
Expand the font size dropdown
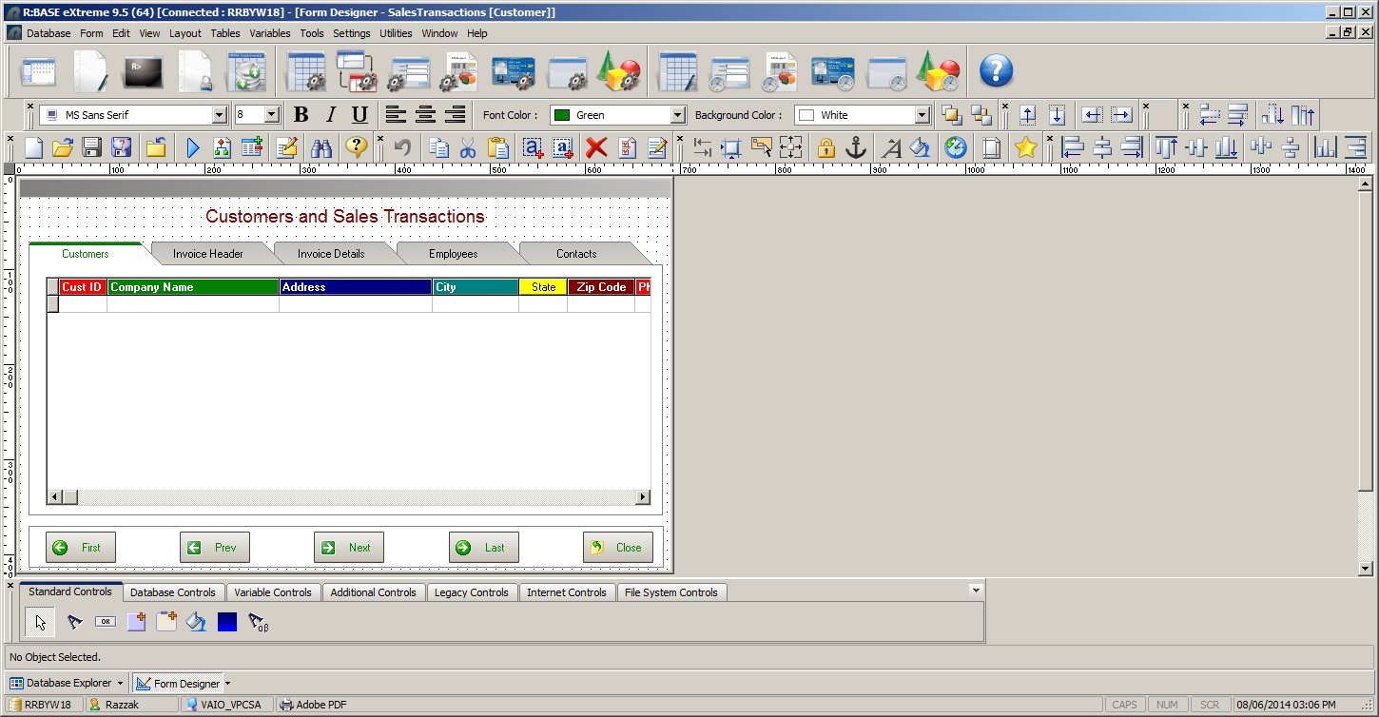(271, 115)
